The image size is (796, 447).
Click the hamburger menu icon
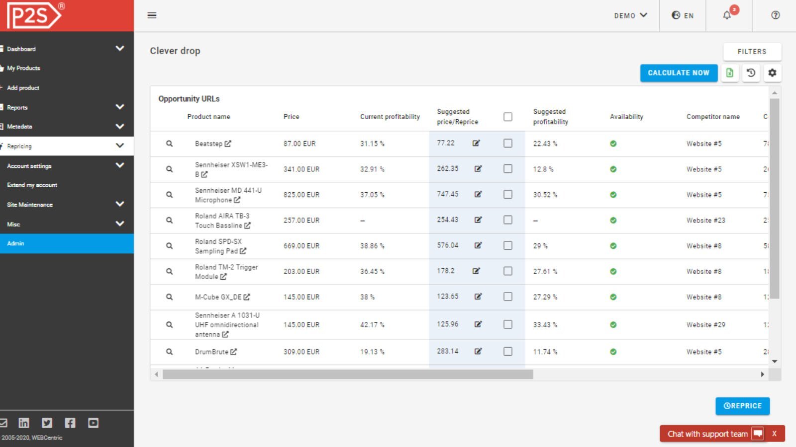(x=152, y=15)
